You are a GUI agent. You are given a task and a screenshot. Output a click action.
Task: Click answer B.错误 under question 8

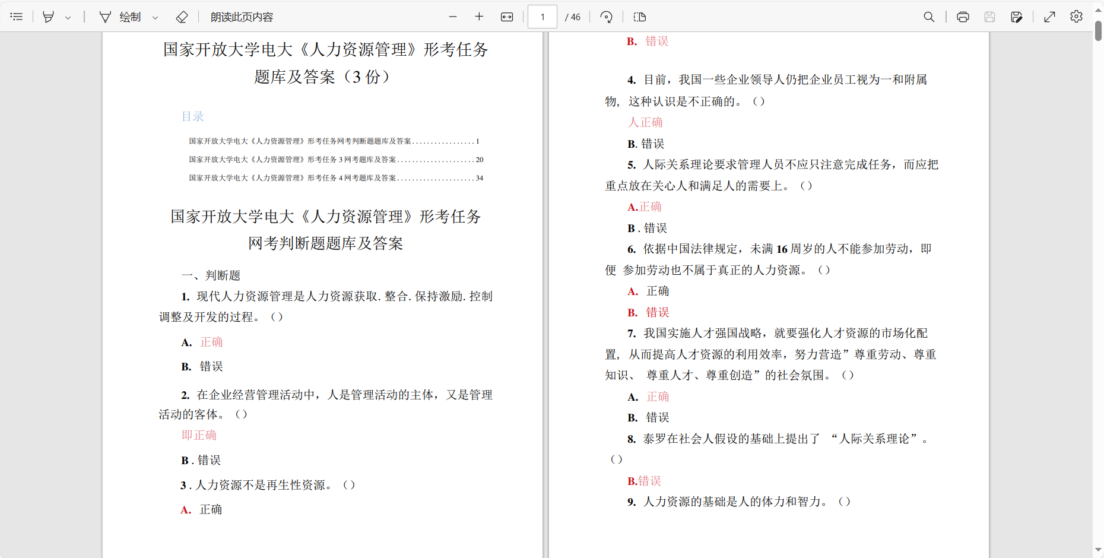coord(644,481)
